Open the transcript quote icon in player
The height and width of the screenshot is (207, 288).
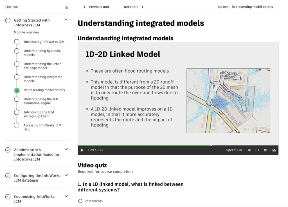pyautogui.click(x=274, y=150)
